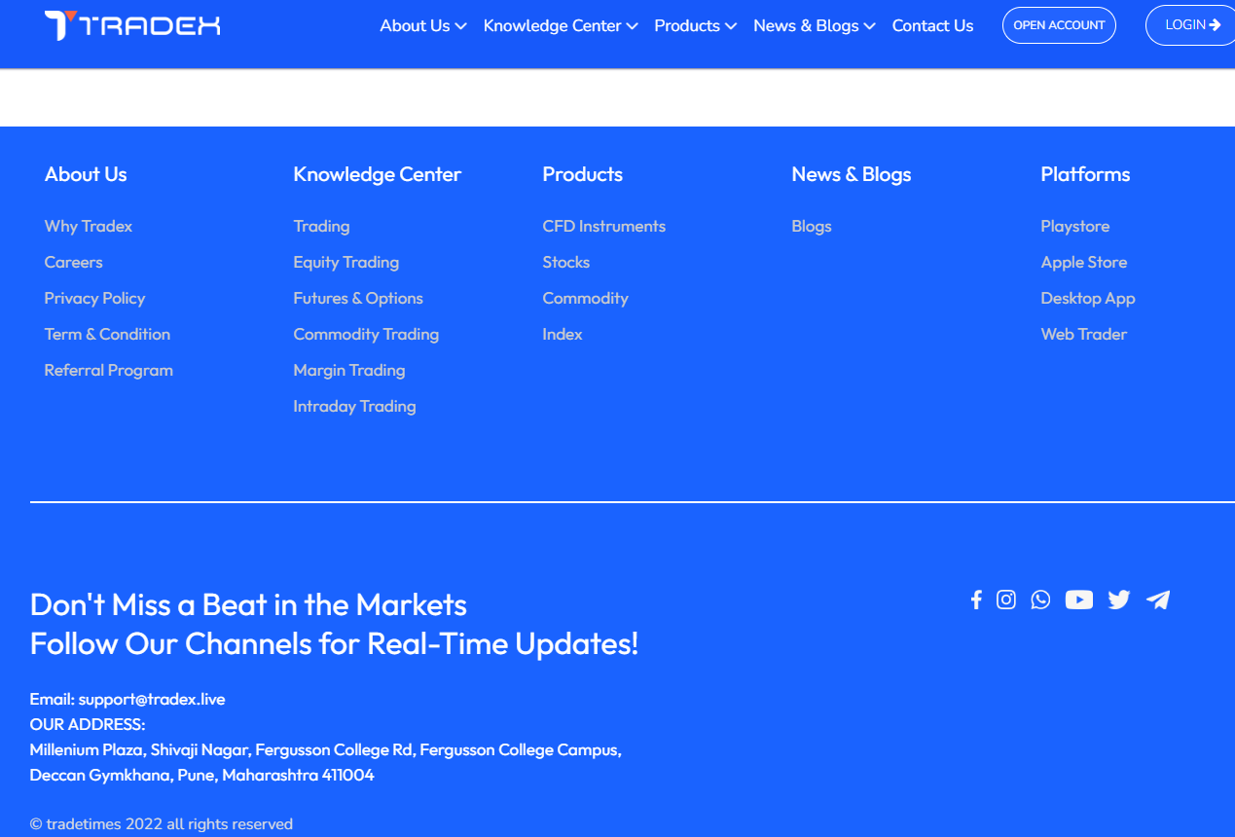Image resolution: width=1235 pixels, height=837 pixels.
Task: Open the Telegram social icon
Action: [x=1158, y=600]
